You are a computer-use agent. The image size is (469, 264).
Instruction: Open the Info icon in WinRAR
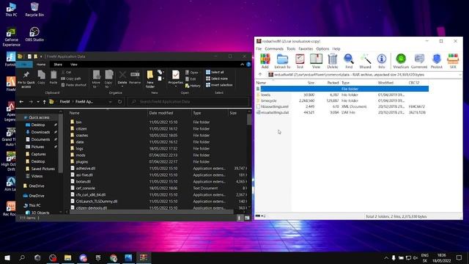pos(382,61)
